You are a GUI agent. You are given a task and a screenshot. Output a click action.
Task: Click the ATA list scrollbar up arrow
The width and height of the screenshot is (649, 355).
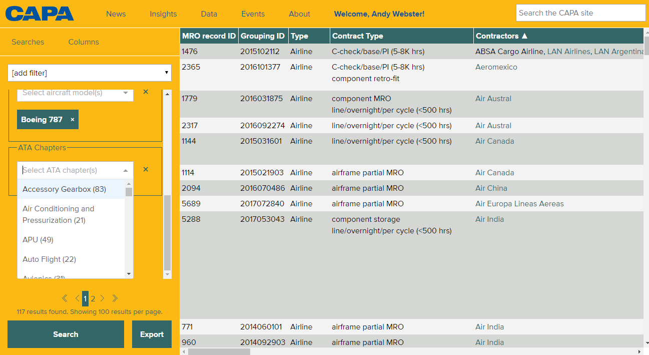[129, 184]
